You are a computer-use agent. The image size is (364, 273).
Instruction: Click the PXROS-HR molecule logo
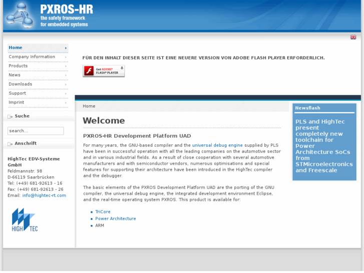click(x=20, y=16)
